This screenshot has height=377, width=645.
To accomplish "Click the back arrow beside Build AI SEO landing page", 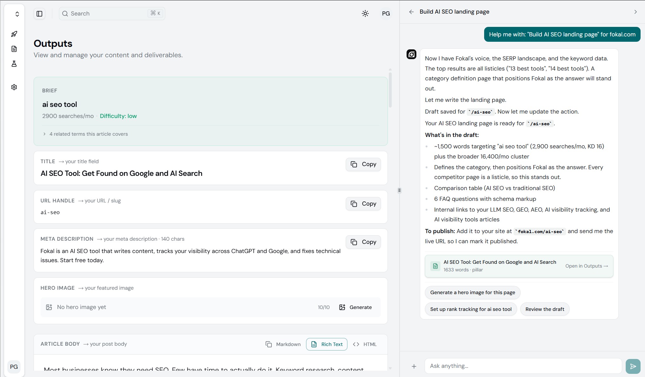I will [x=411, y=12].
